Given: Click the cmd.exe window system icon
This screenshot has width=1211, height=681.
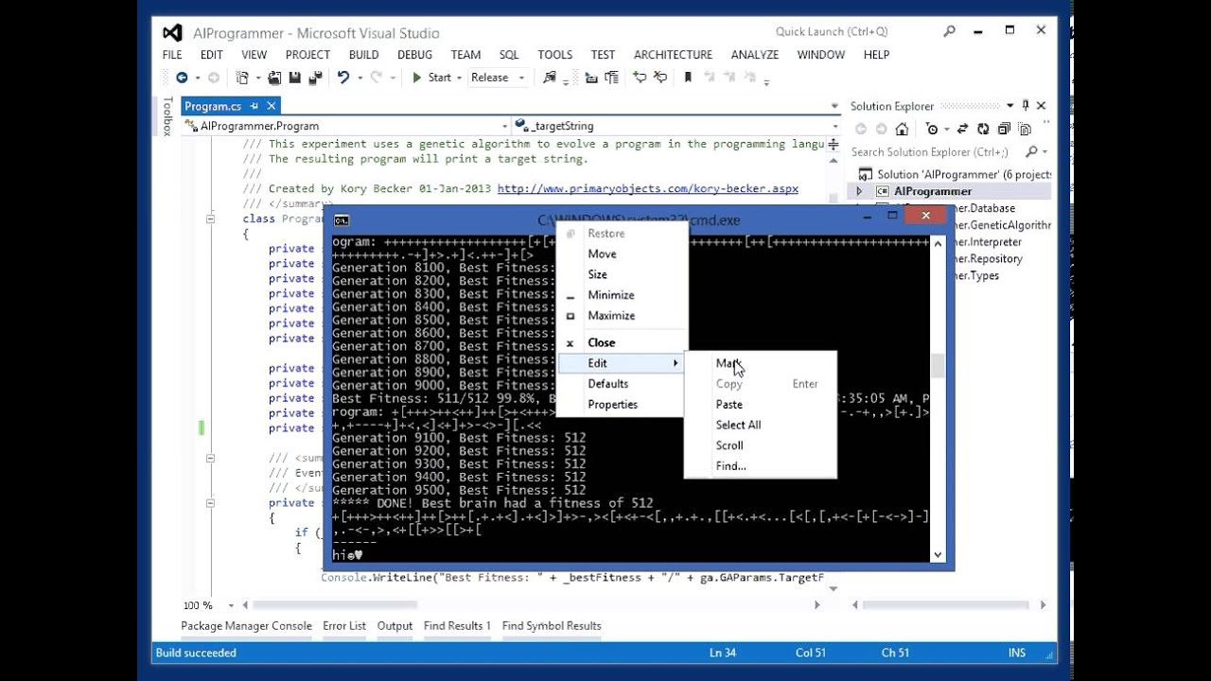Looking at the screenshot, I should click(342, 220).
